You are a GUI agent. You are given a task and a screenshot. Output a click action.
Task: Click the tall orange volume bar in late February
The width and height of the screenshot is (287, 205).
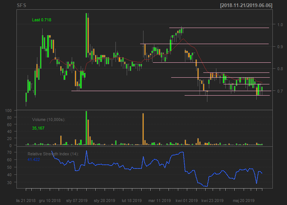(143, 129)
